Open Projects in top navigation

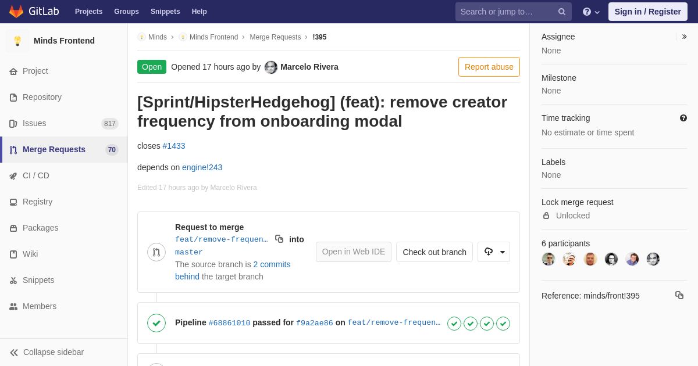pos(88,12)
